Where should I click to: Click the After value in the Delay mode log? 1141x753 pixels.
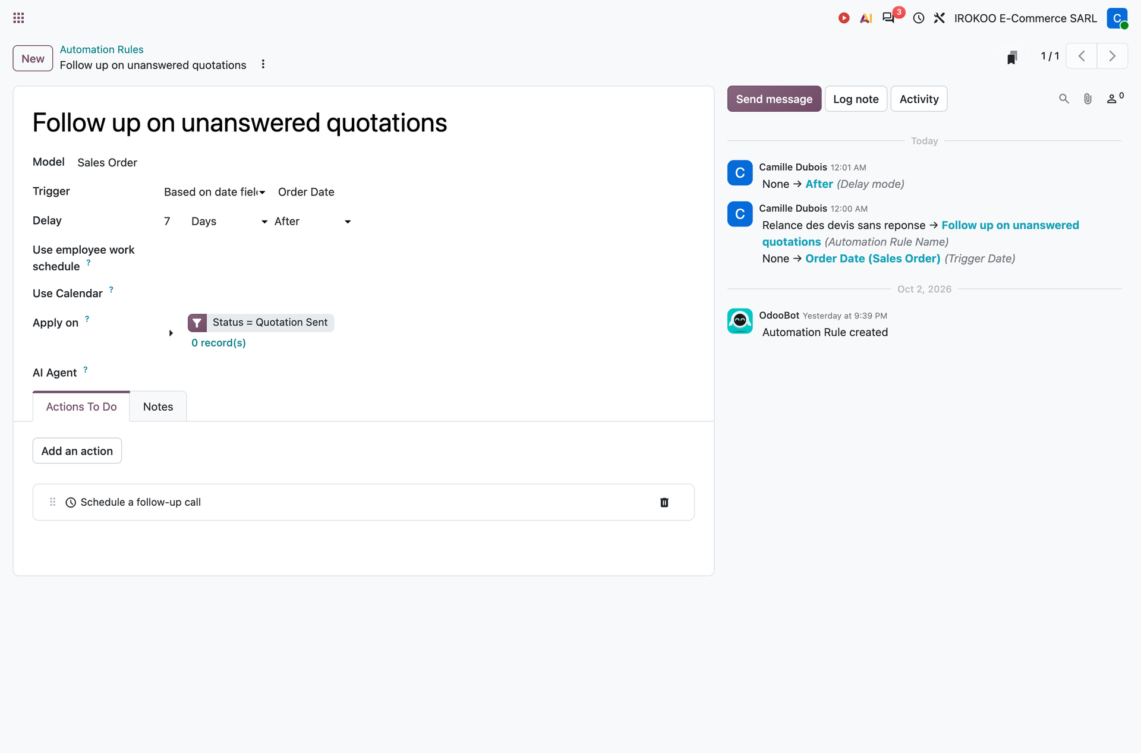tap(819, 184)
